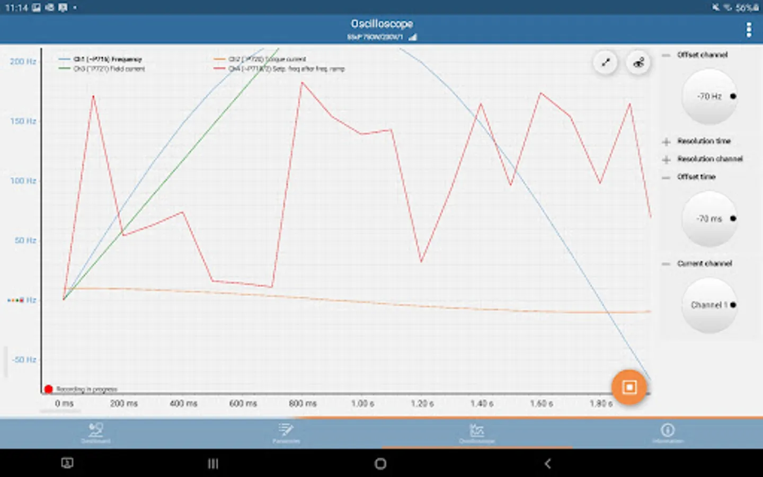763x477 pixels.
Task: Adjust the -70 ms offset time knob
Action: point(709,218)
